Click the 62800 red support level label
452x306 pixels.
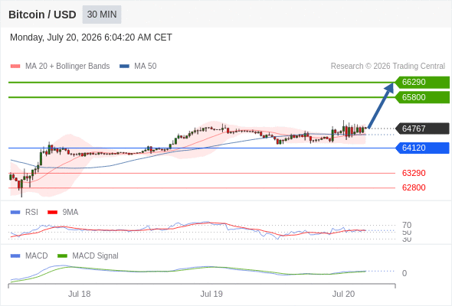tap(414, 187)
